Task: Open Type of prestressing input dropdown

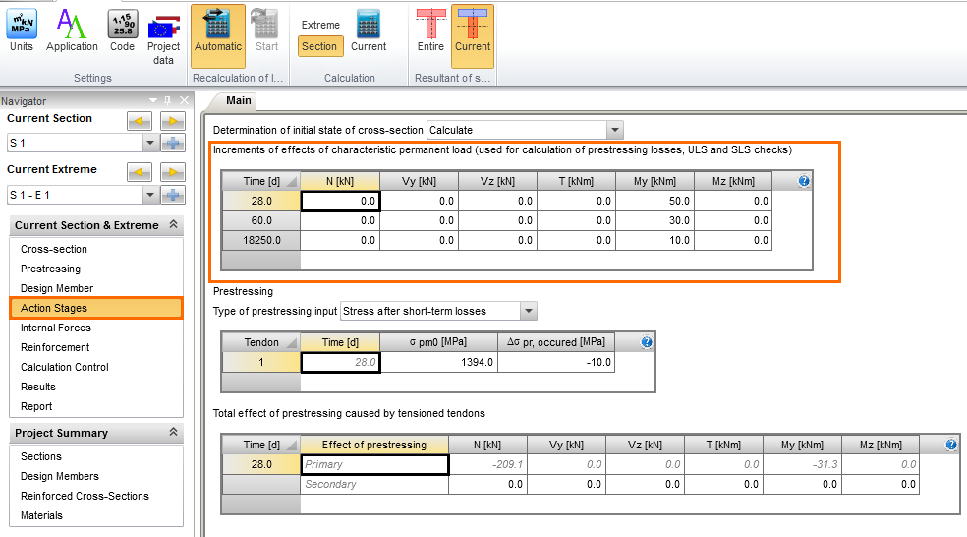Action: pos(528,311)
